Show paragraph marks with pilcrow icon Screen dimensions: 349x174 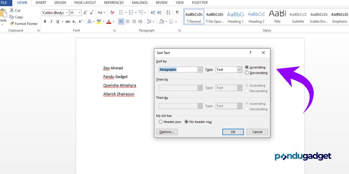tap(177, 13)
